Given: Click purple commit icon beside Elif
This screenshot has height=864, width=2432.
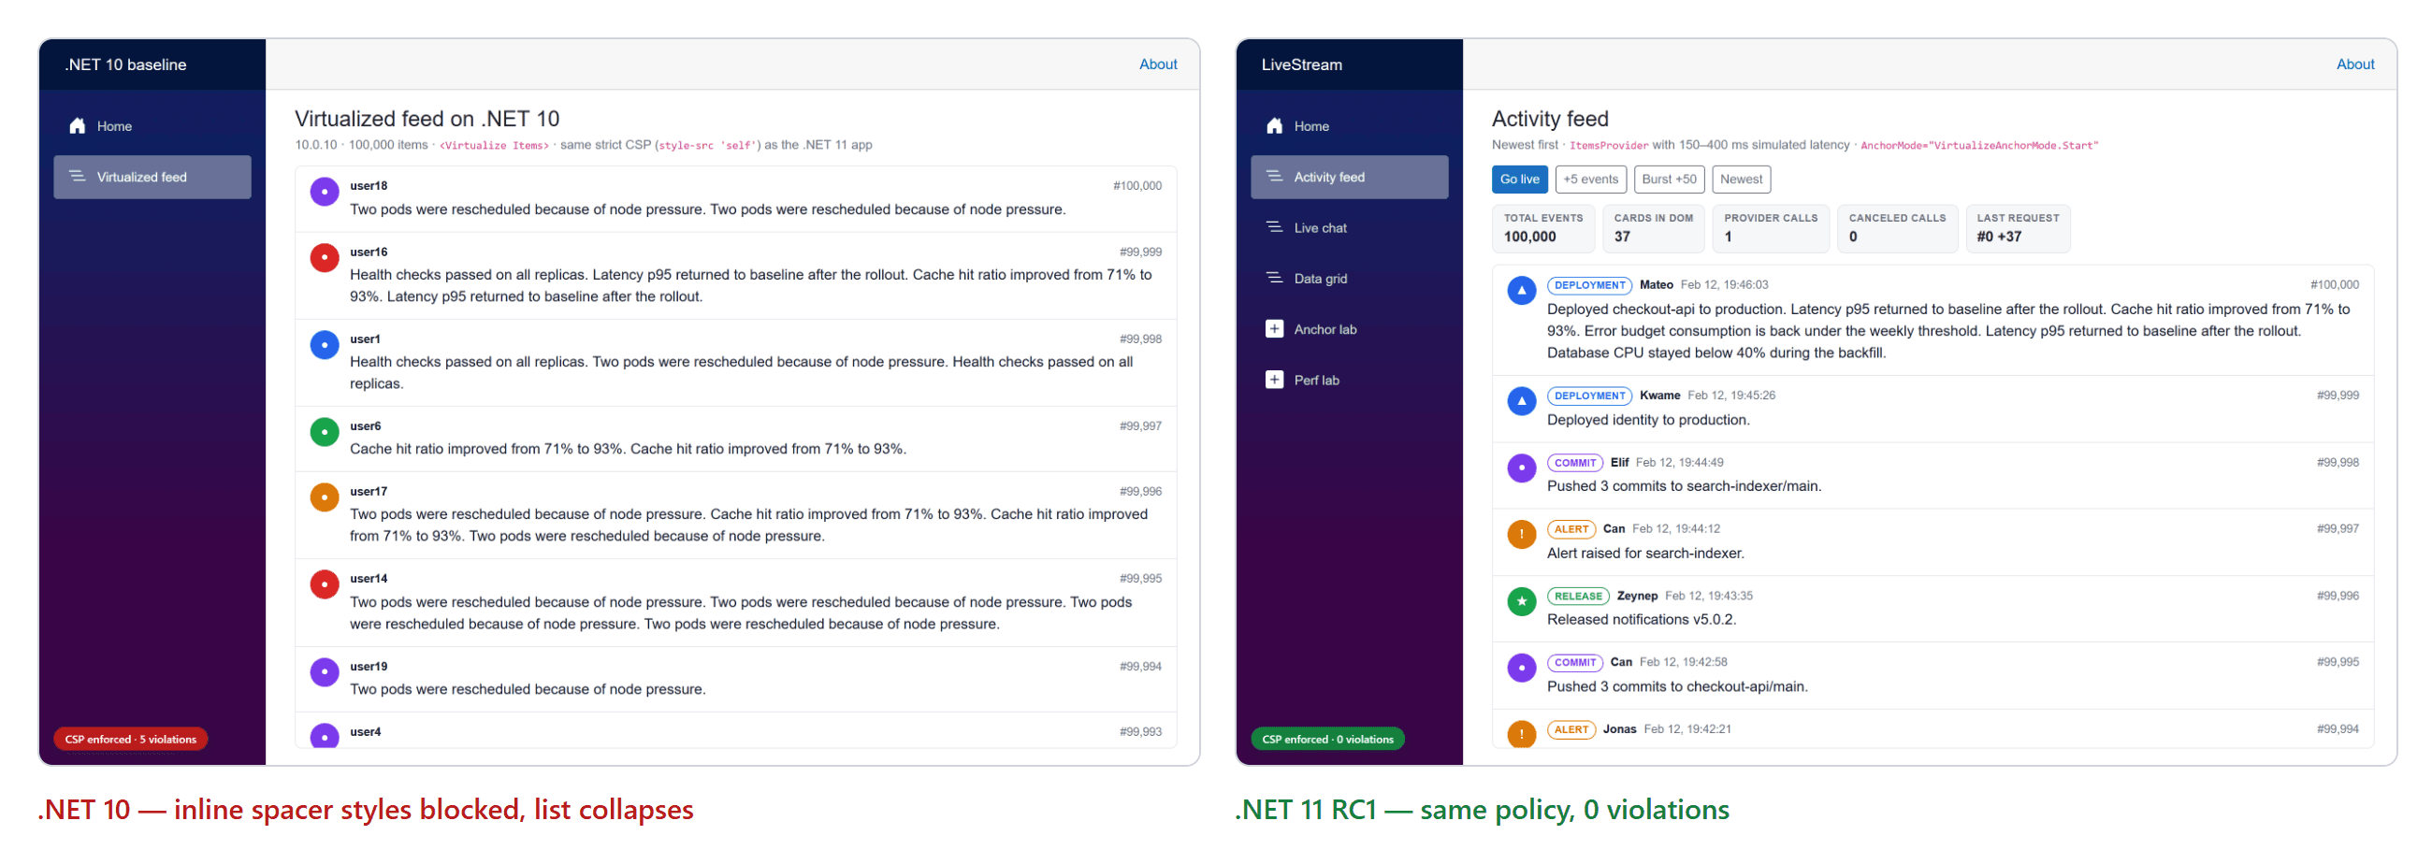Looking at the screenshot, I should [x=1522, y=468].
